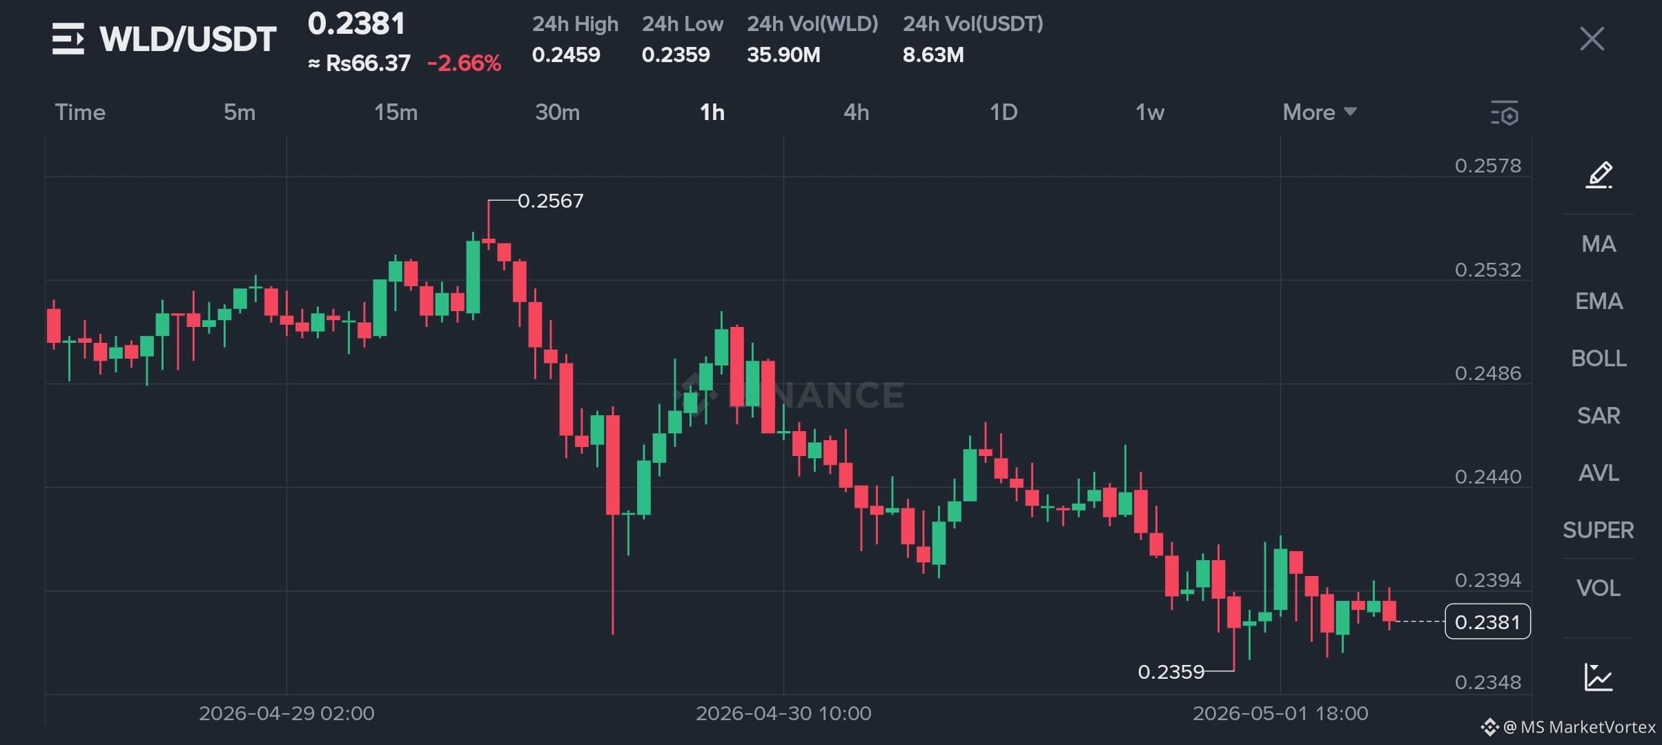Viewport: 1662px width, 745px height.
Task: Select the 5m timeframe
Action: 239,112
